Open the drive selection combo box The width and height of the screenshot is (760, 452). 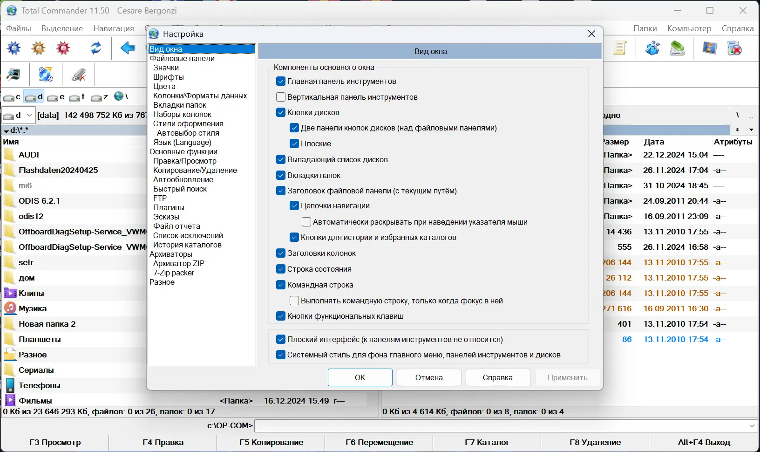pyautogui.click(x=29, y=115)
